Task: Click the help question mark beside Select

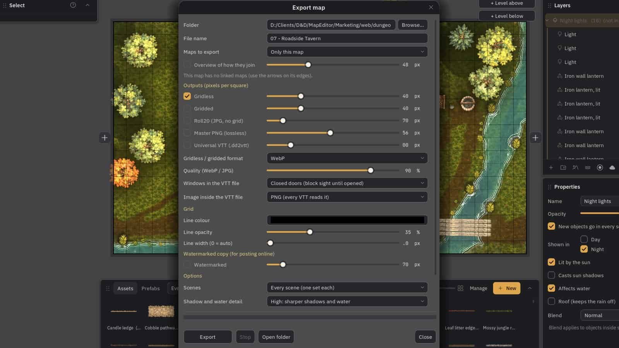Action: click(x=73, y=5)
